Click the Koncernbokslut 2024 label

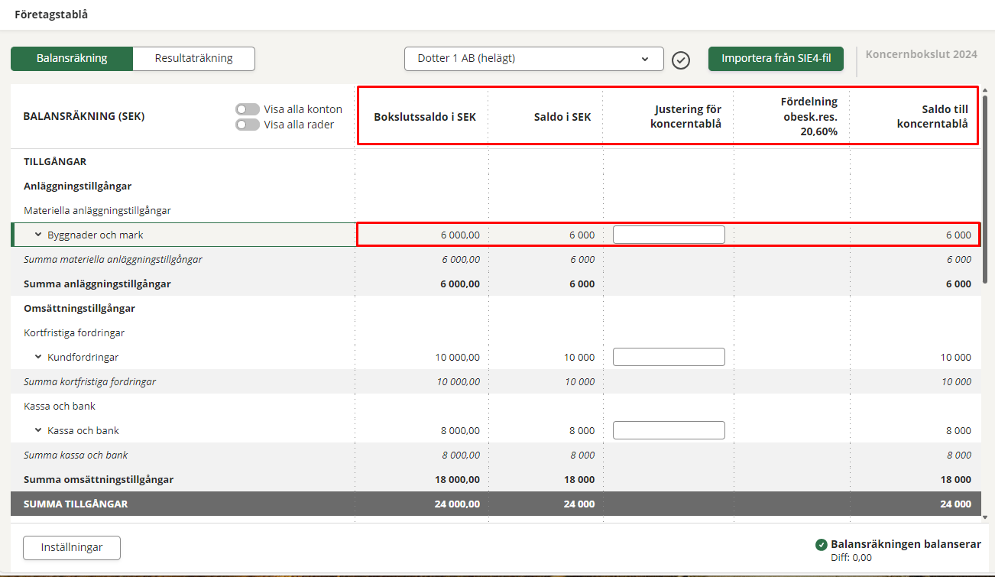pyautogui.click(x=921, y=54)
